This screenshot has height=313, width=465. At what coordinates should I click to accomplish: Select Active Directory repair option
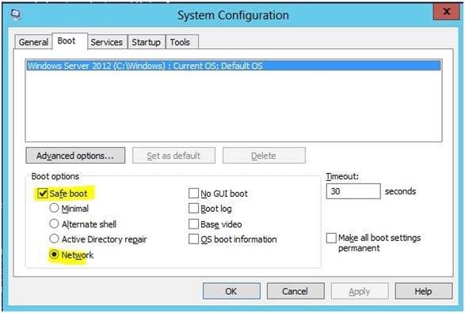[x=54, y=239]
